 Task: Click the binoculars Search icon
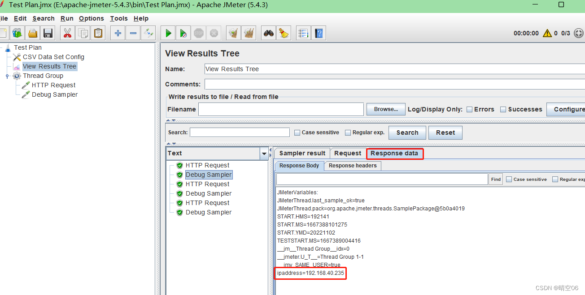[269, 33]
